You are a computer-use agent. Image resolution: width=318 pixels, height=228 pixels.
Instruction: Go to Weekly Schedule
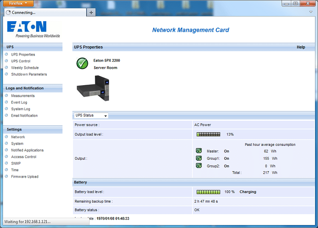(x=25, y=68)
